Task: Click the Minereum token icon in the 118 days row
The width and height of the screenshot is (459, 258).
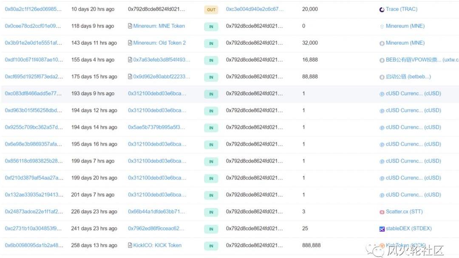Action: point(382,27)
